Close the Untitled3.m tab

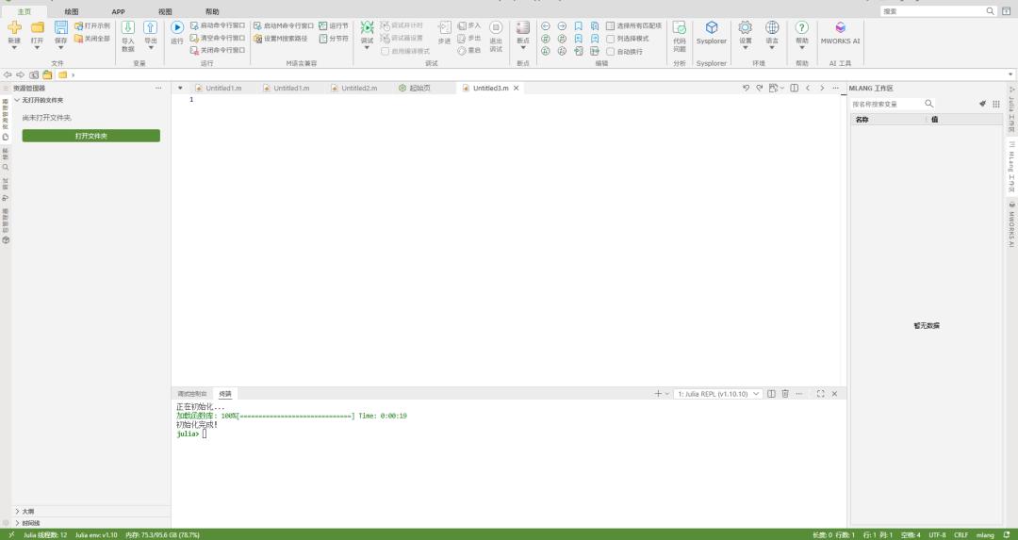click(x=517, y=89)
